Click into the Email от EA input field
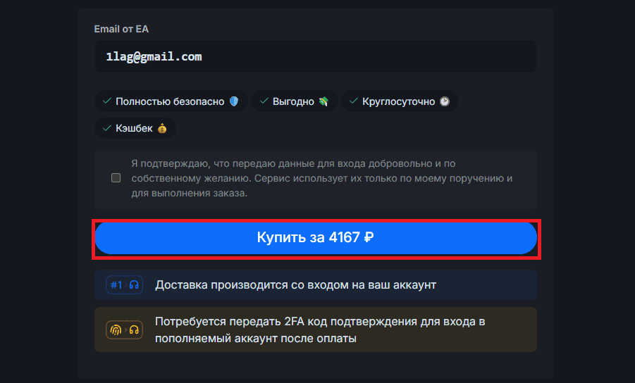This screenshot has height=383, width=635. pyautogui.click(x=315, y=56)
